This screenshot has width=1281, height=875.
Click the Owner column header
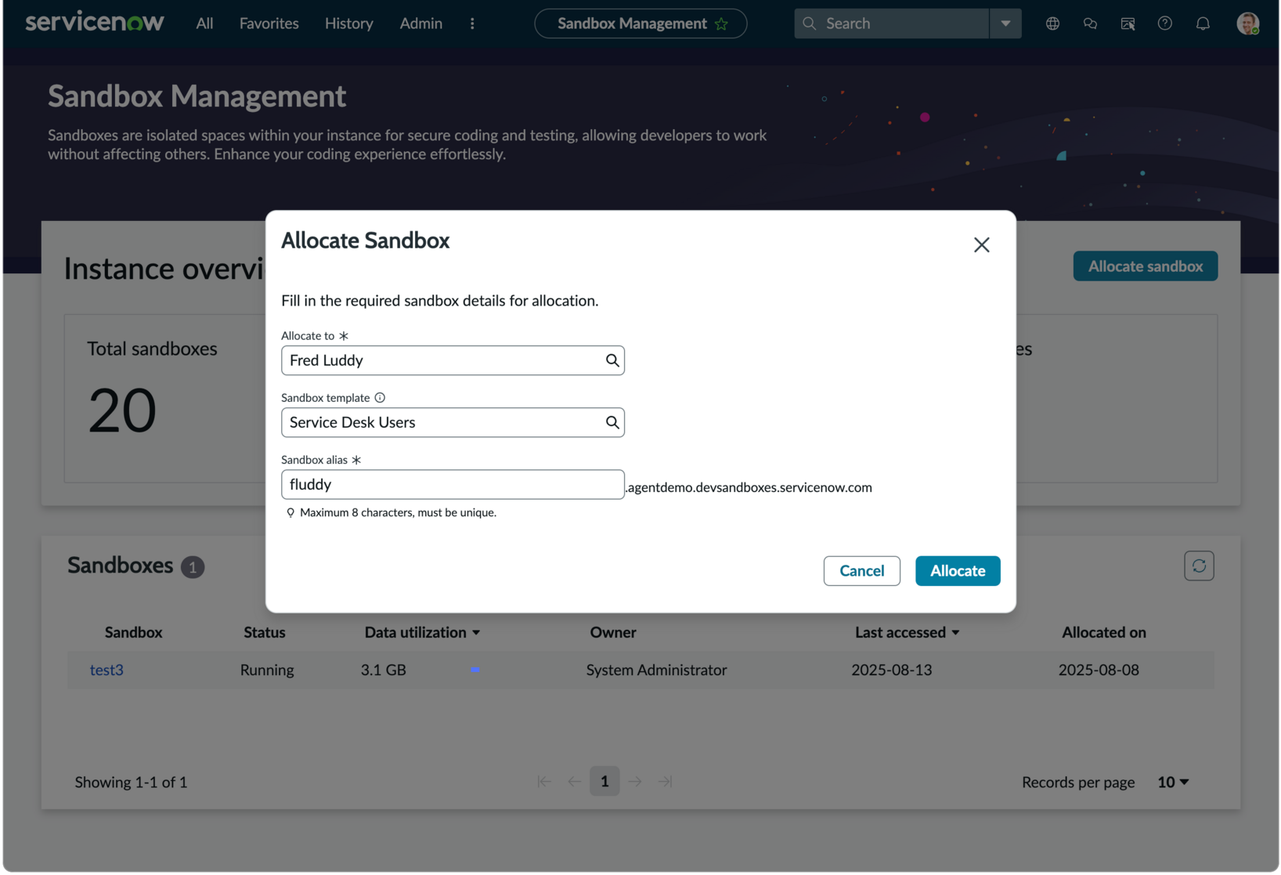click(613, 632)
